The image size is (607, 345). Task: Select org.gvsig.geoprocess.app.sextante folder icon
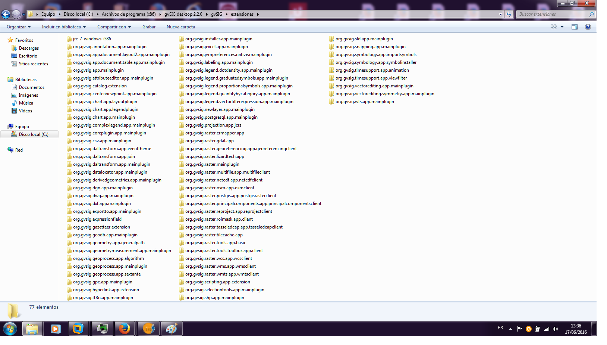point(69,274)
